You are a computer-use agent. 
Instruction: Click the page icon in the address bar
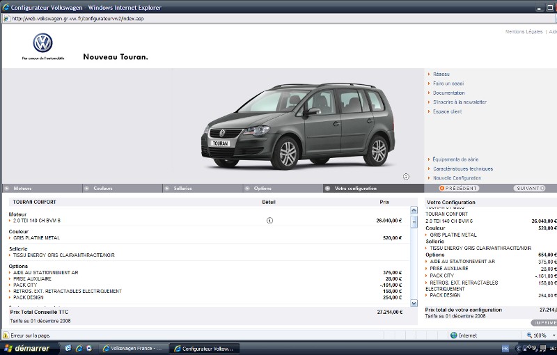click(6, 19)
